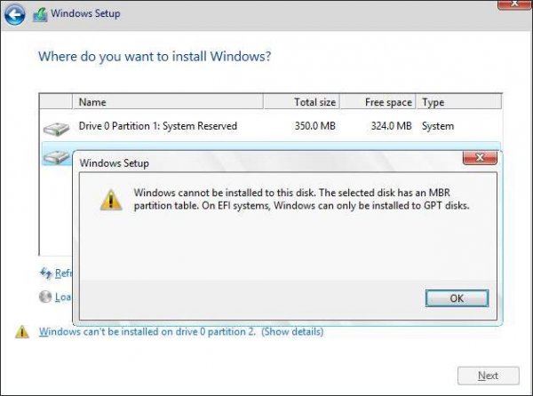The image size is (533, 396).
Task: Close the Windows Setup error dialog
Action: 480,157
